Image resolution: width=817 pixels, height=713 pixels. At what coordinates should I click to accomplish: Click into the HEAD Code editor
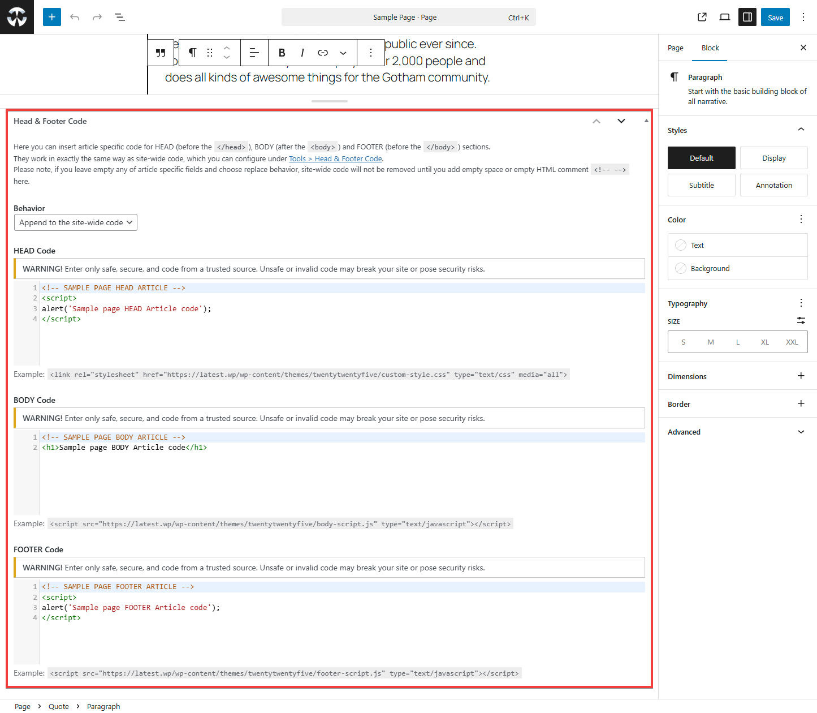click(329, 324)
